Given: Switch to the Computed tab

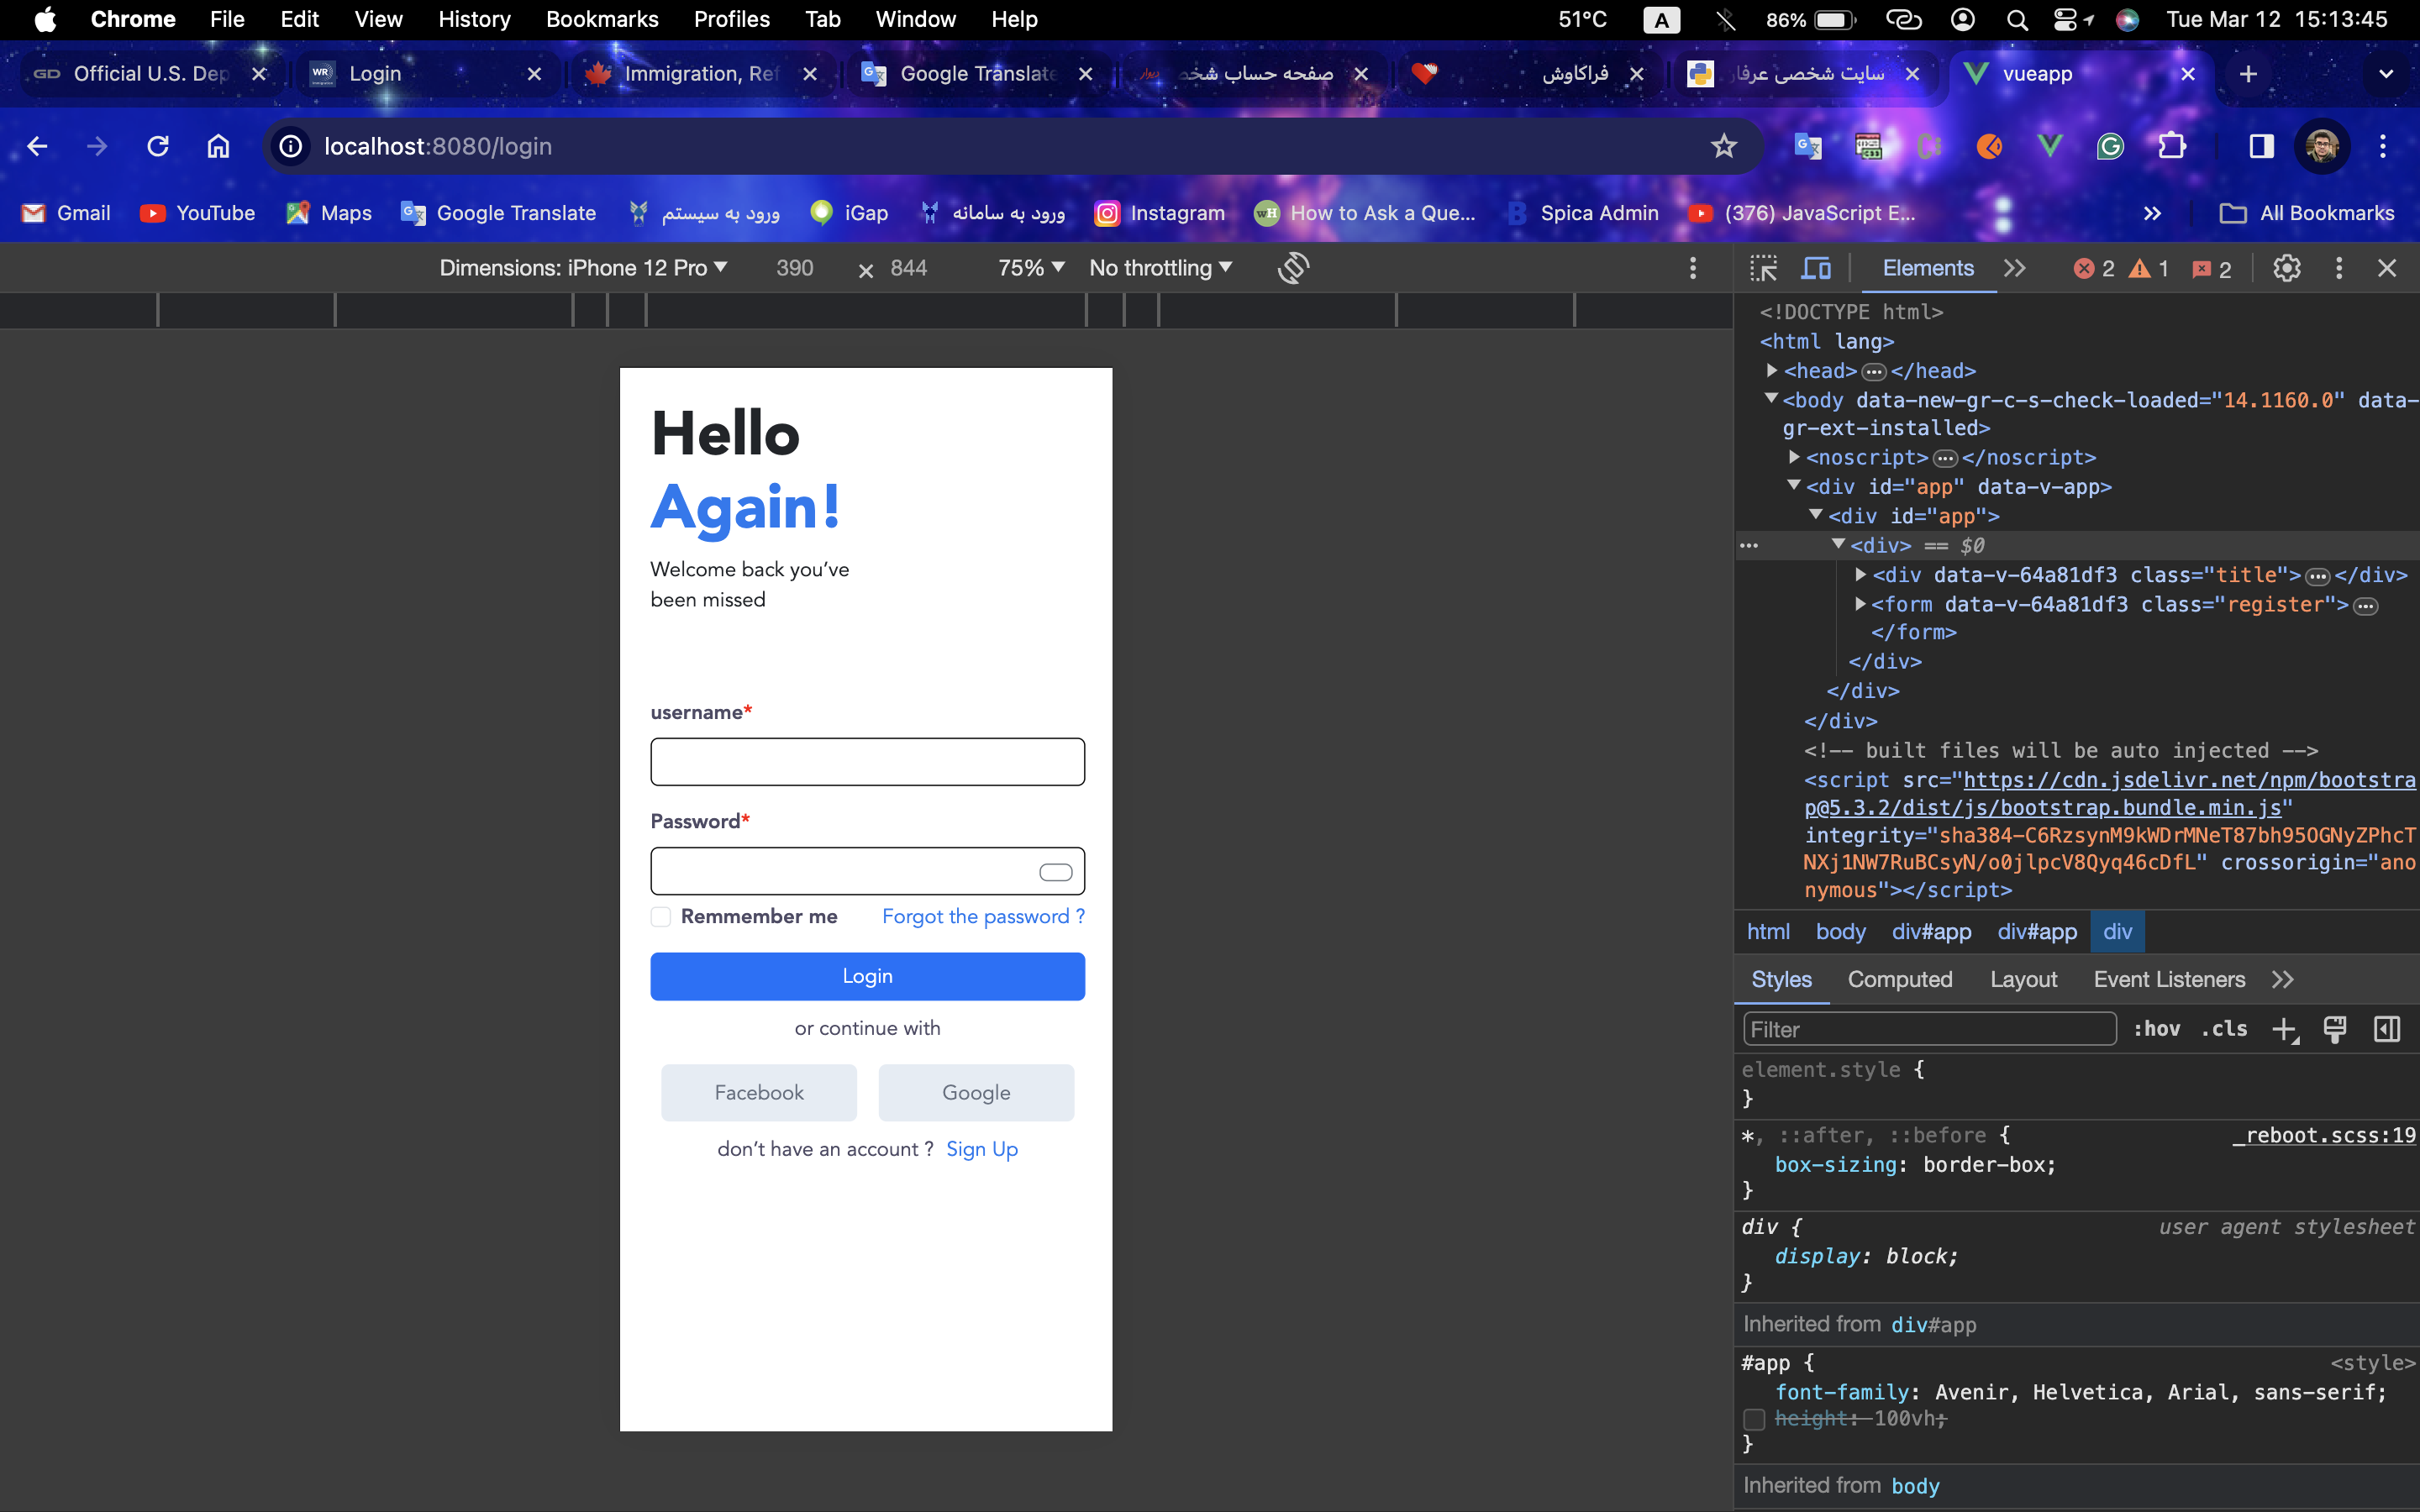Looking at the screenshot, I should (x=1899, y=980).
